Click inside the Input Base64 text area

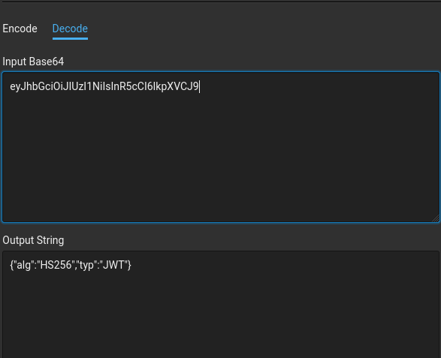click(x=221, y=147)
